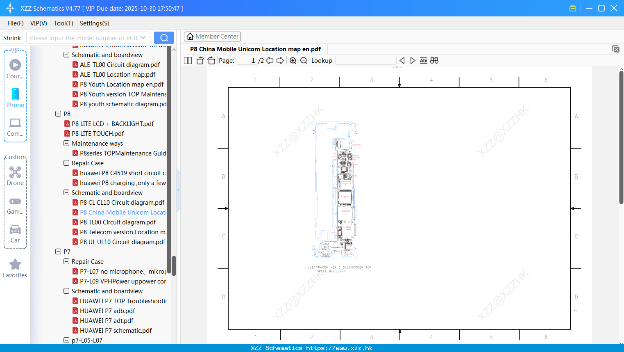Viewport: 624px width, 352px height.
Task: Click the page number field
Action: point(247,60)
